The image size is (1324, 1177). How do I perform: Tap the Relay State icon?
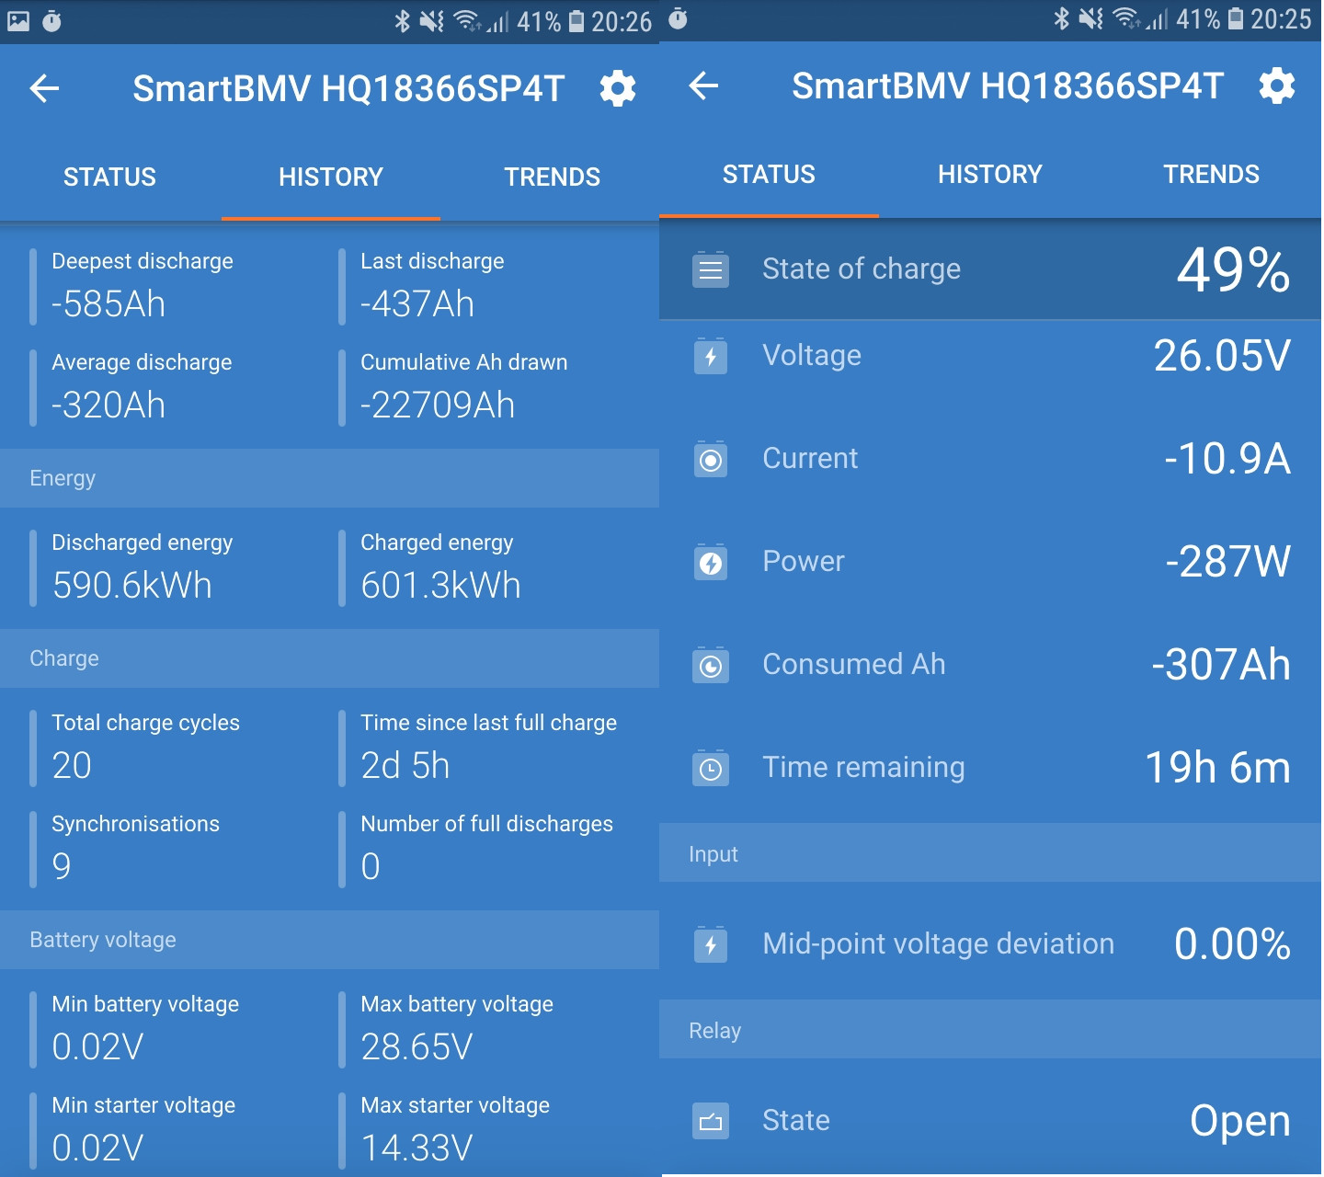(711, 1121)
